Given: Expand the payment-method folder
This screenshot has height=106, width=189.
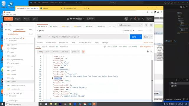Looking at the screenshot, I should (6, 59).
